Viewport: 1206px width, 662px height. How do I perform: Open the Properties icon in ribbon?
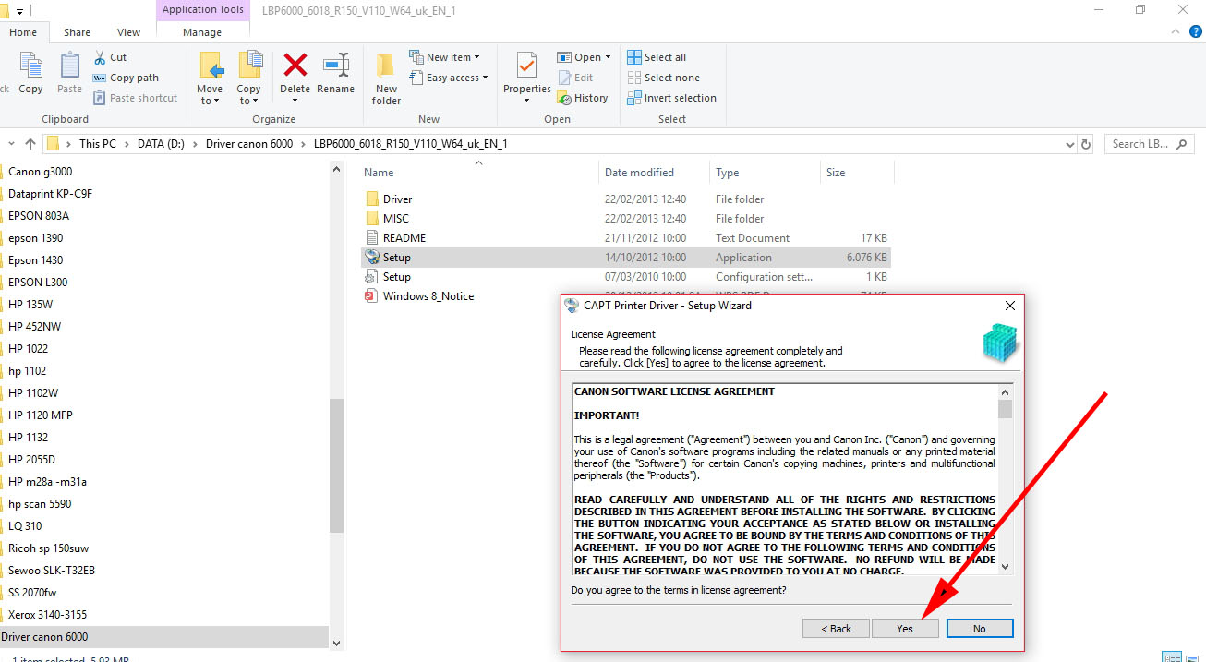pyautogui.click(x=526, y=66)
